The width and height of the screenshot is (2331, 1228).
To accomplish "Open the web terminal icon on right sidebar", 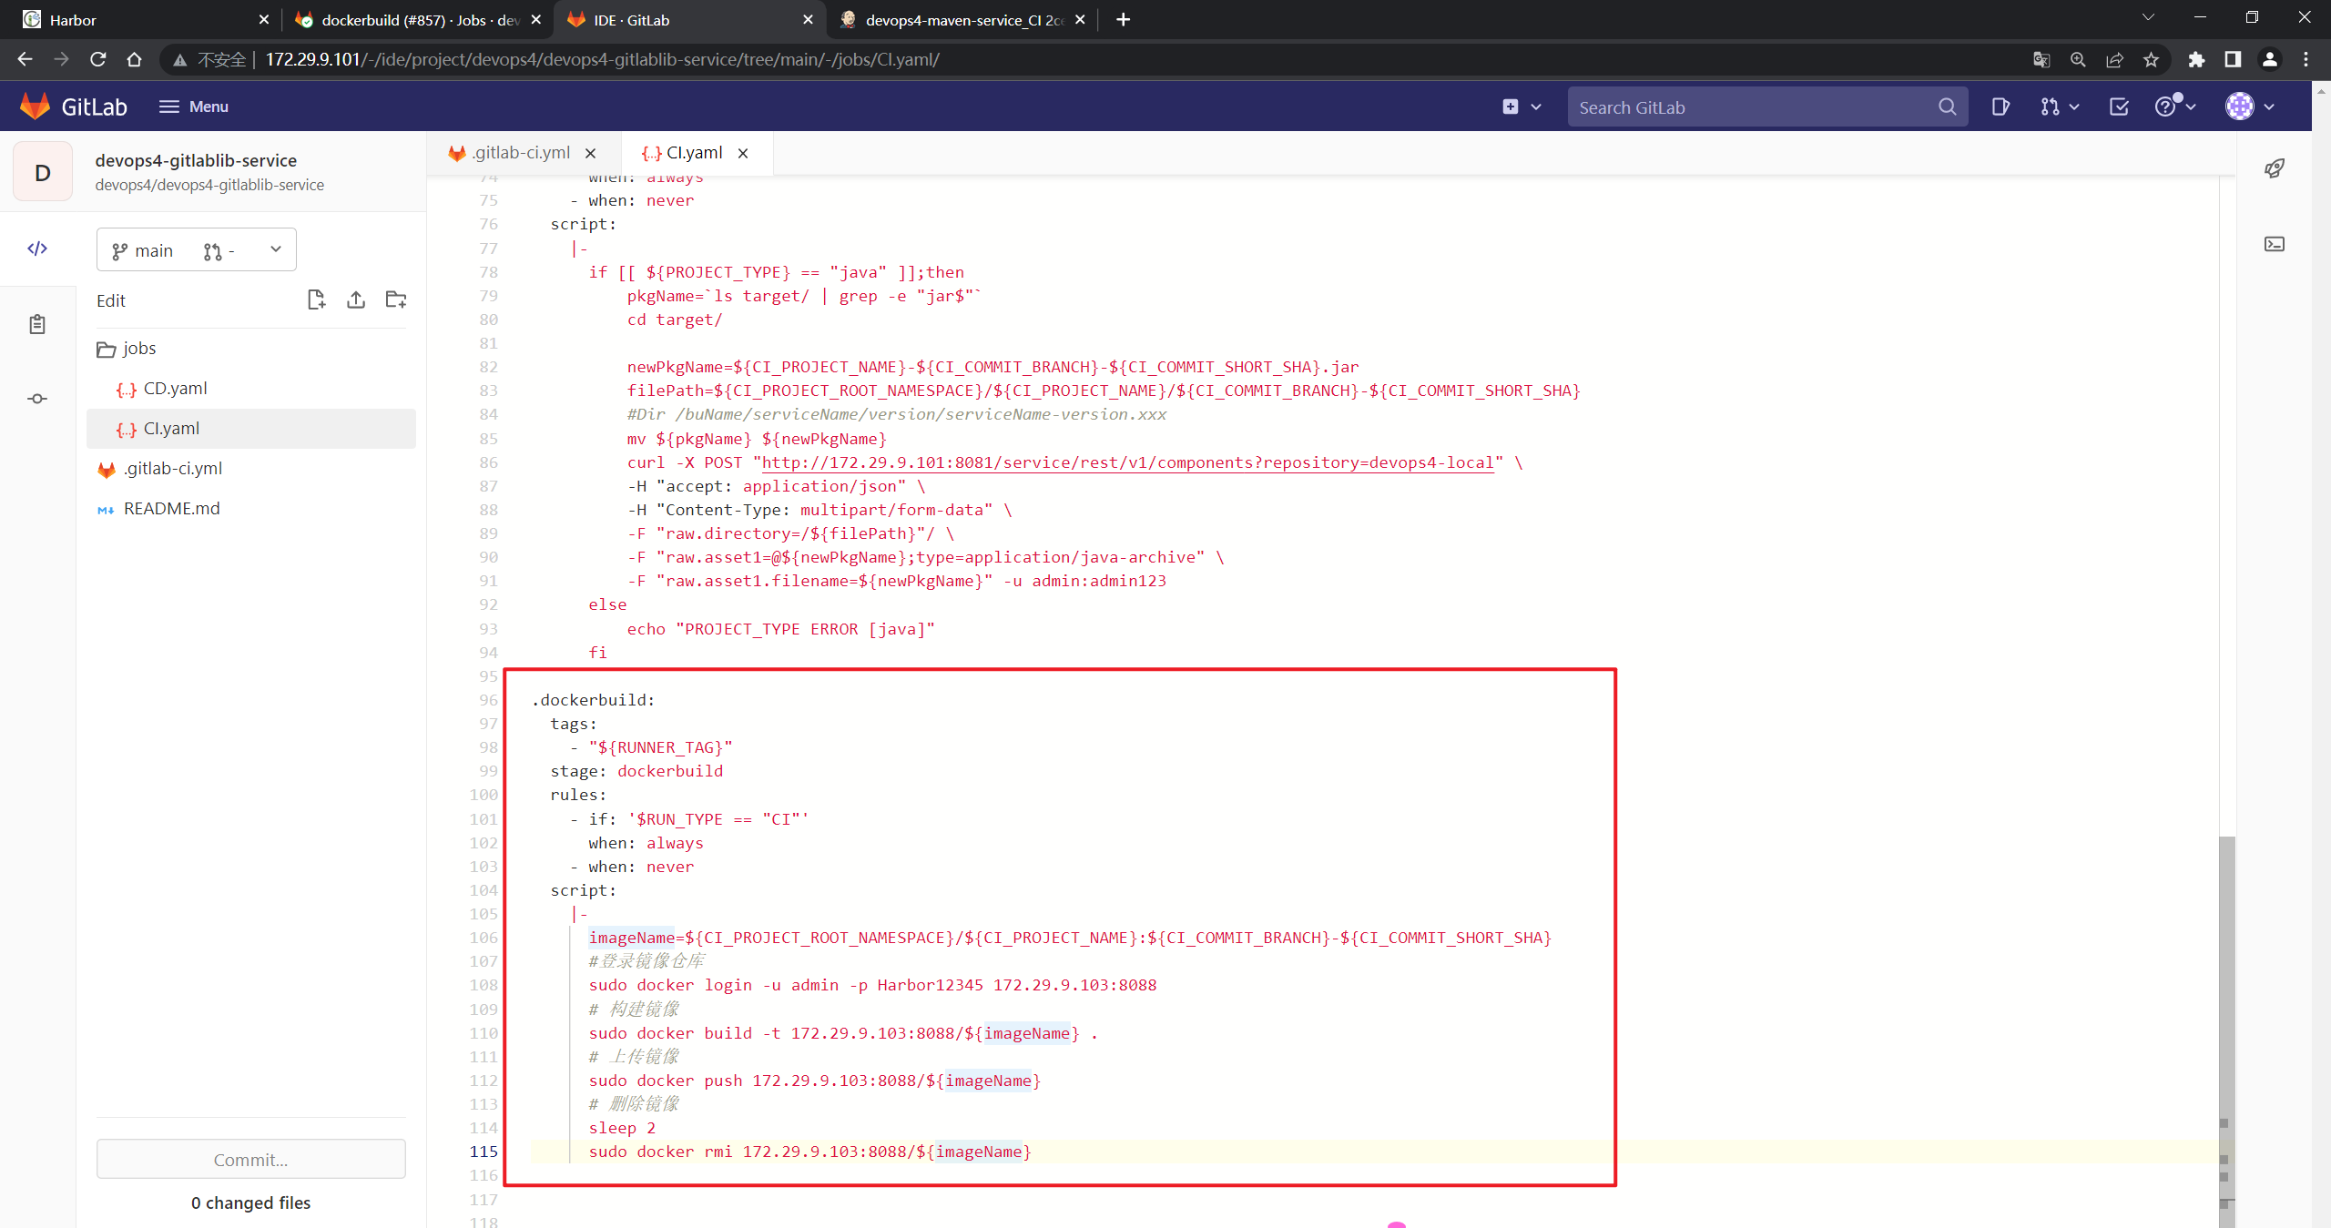I will [x=2275, y=244].
